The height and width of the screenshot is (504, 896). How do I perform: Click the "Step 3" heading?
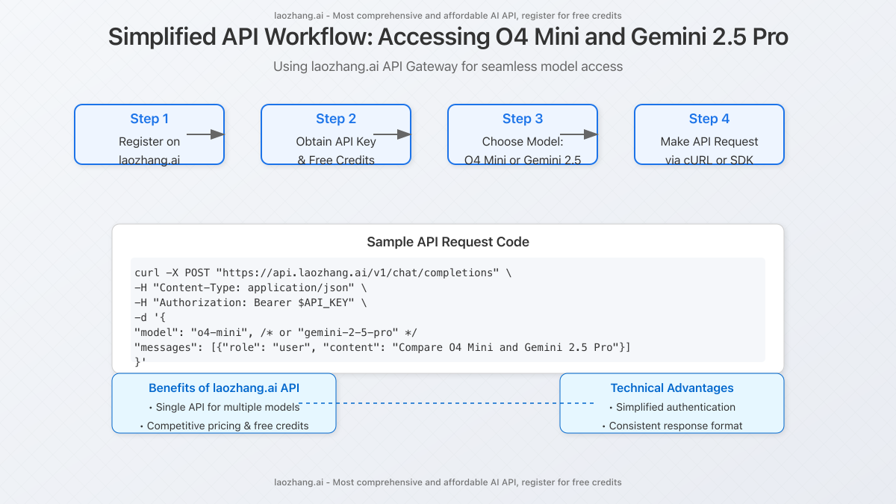[x=523, y=119]
